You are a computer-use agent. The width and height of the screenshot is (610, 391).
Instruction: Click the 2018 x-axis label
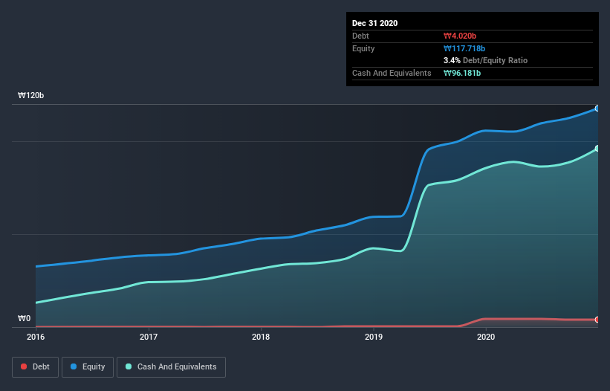click(261, 337)
